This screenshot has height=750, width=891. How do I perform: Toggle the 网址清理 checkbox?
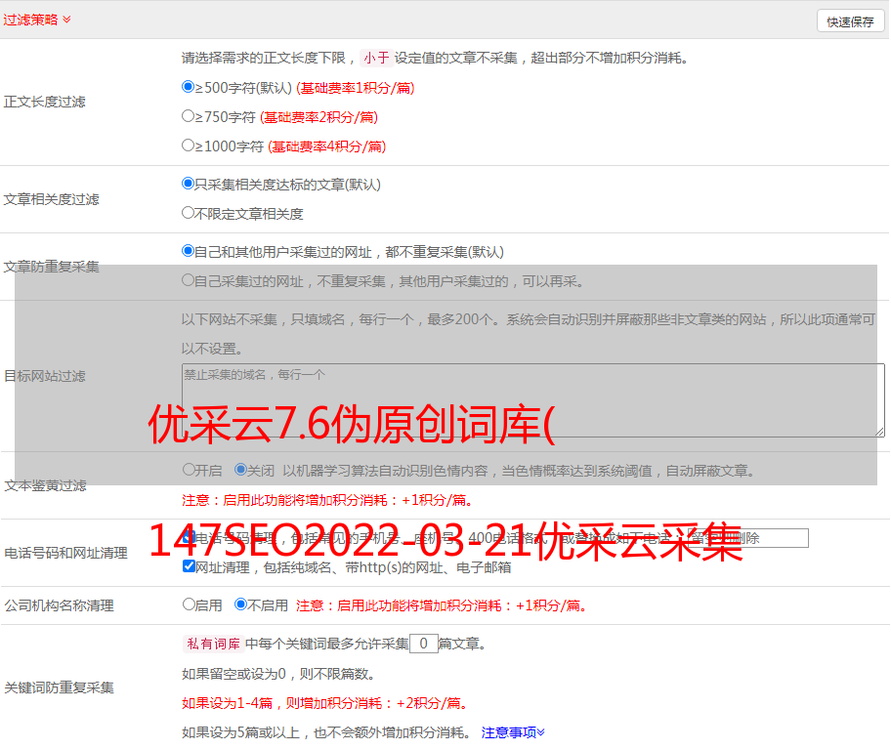pyautogui.click(x=189, y=566)
